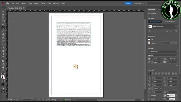Select the Content Collector tool

click(3, 24)
